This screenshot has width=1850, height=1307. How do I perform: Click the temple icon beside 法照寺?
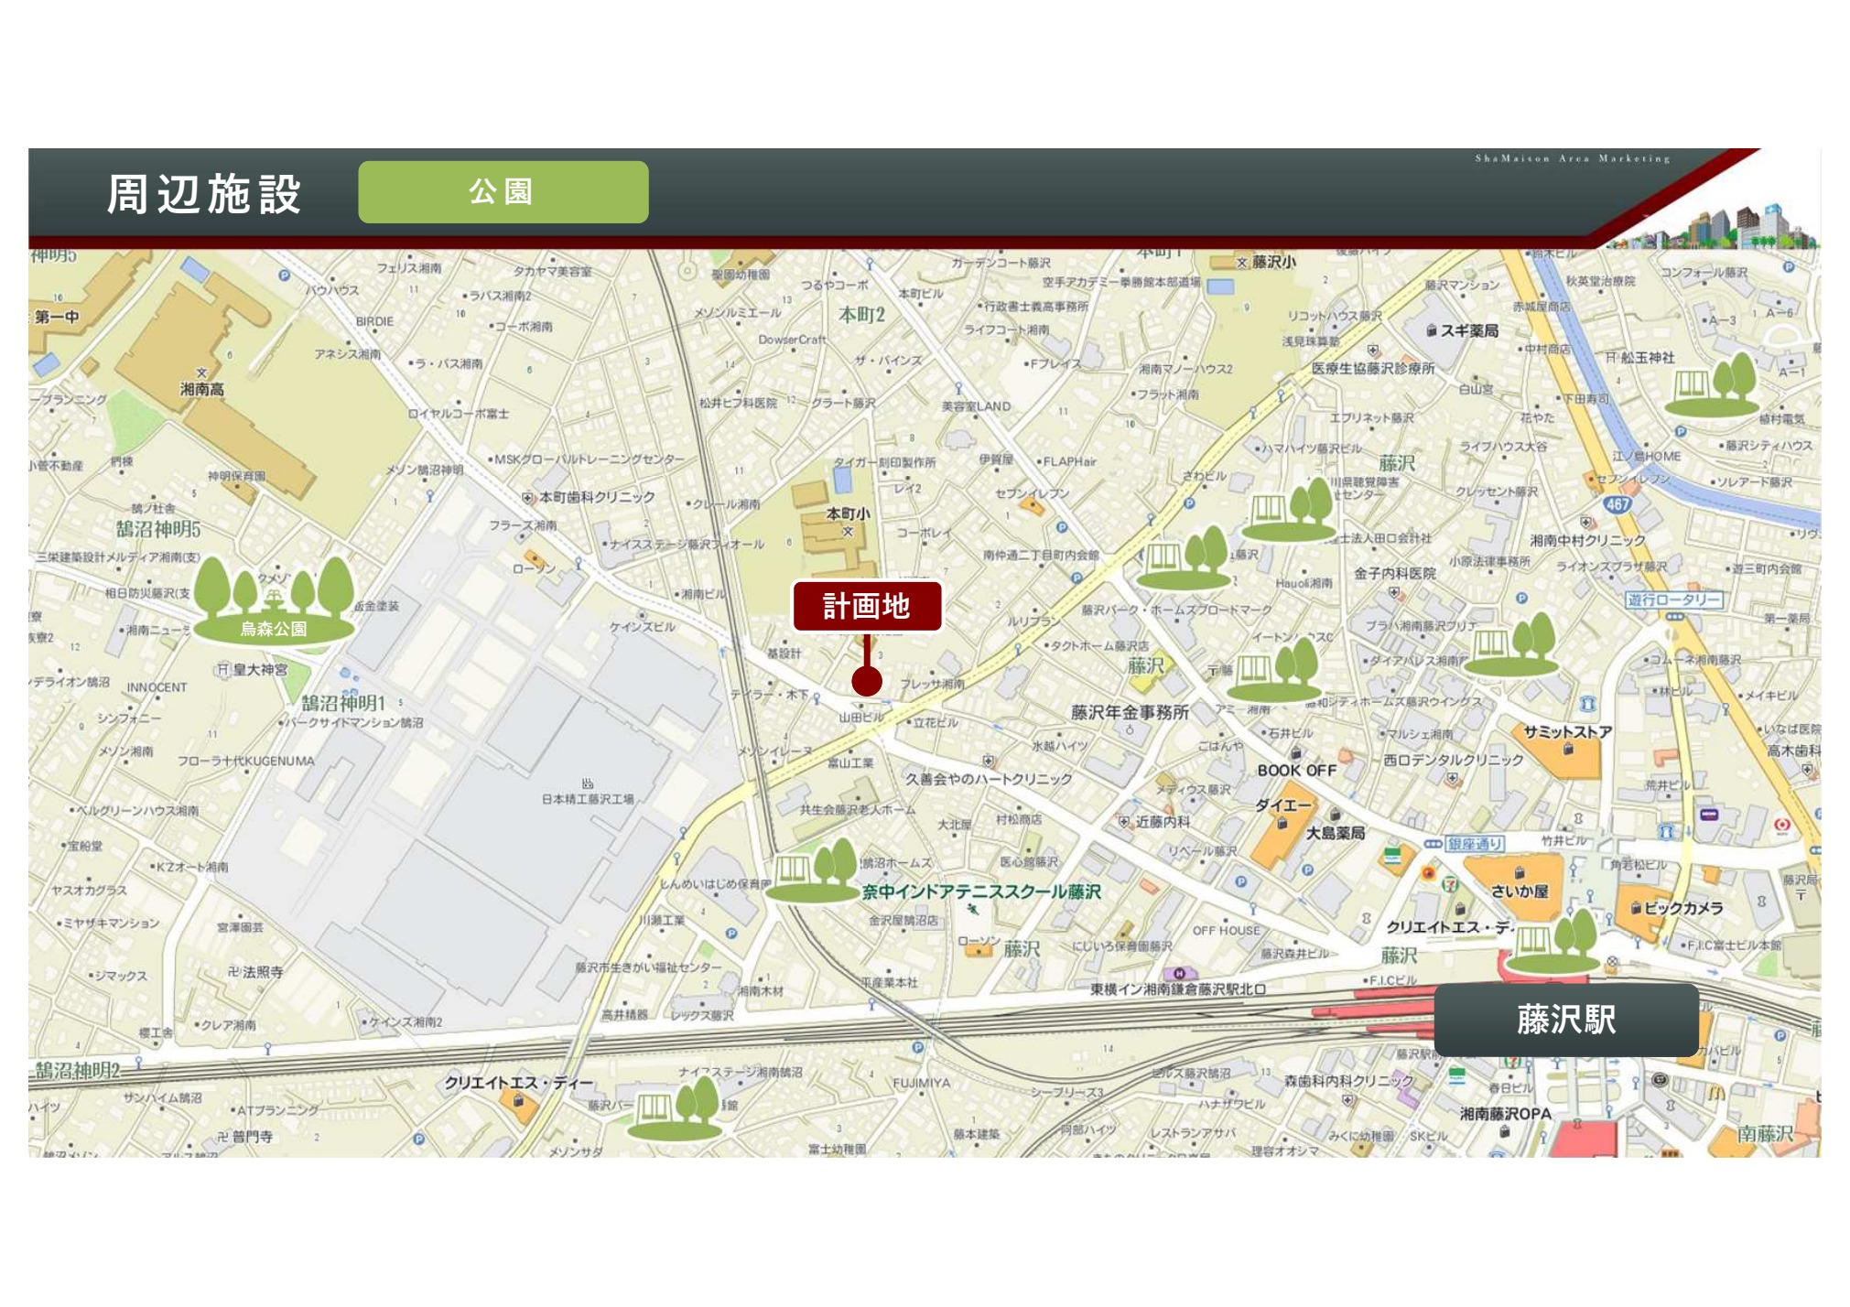point(233,972)
